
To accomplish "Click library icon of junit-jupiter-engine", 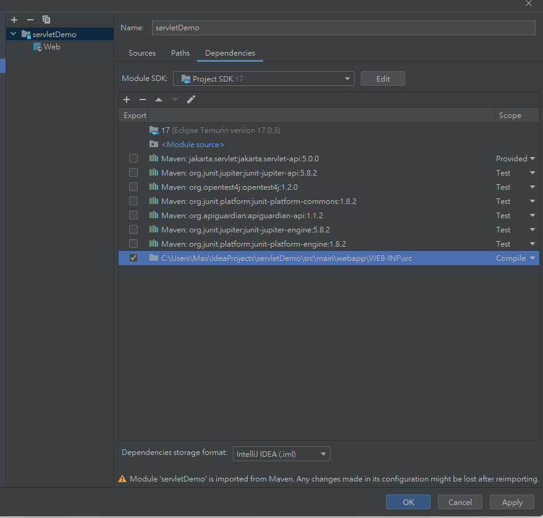I will [x=154, y=229].
